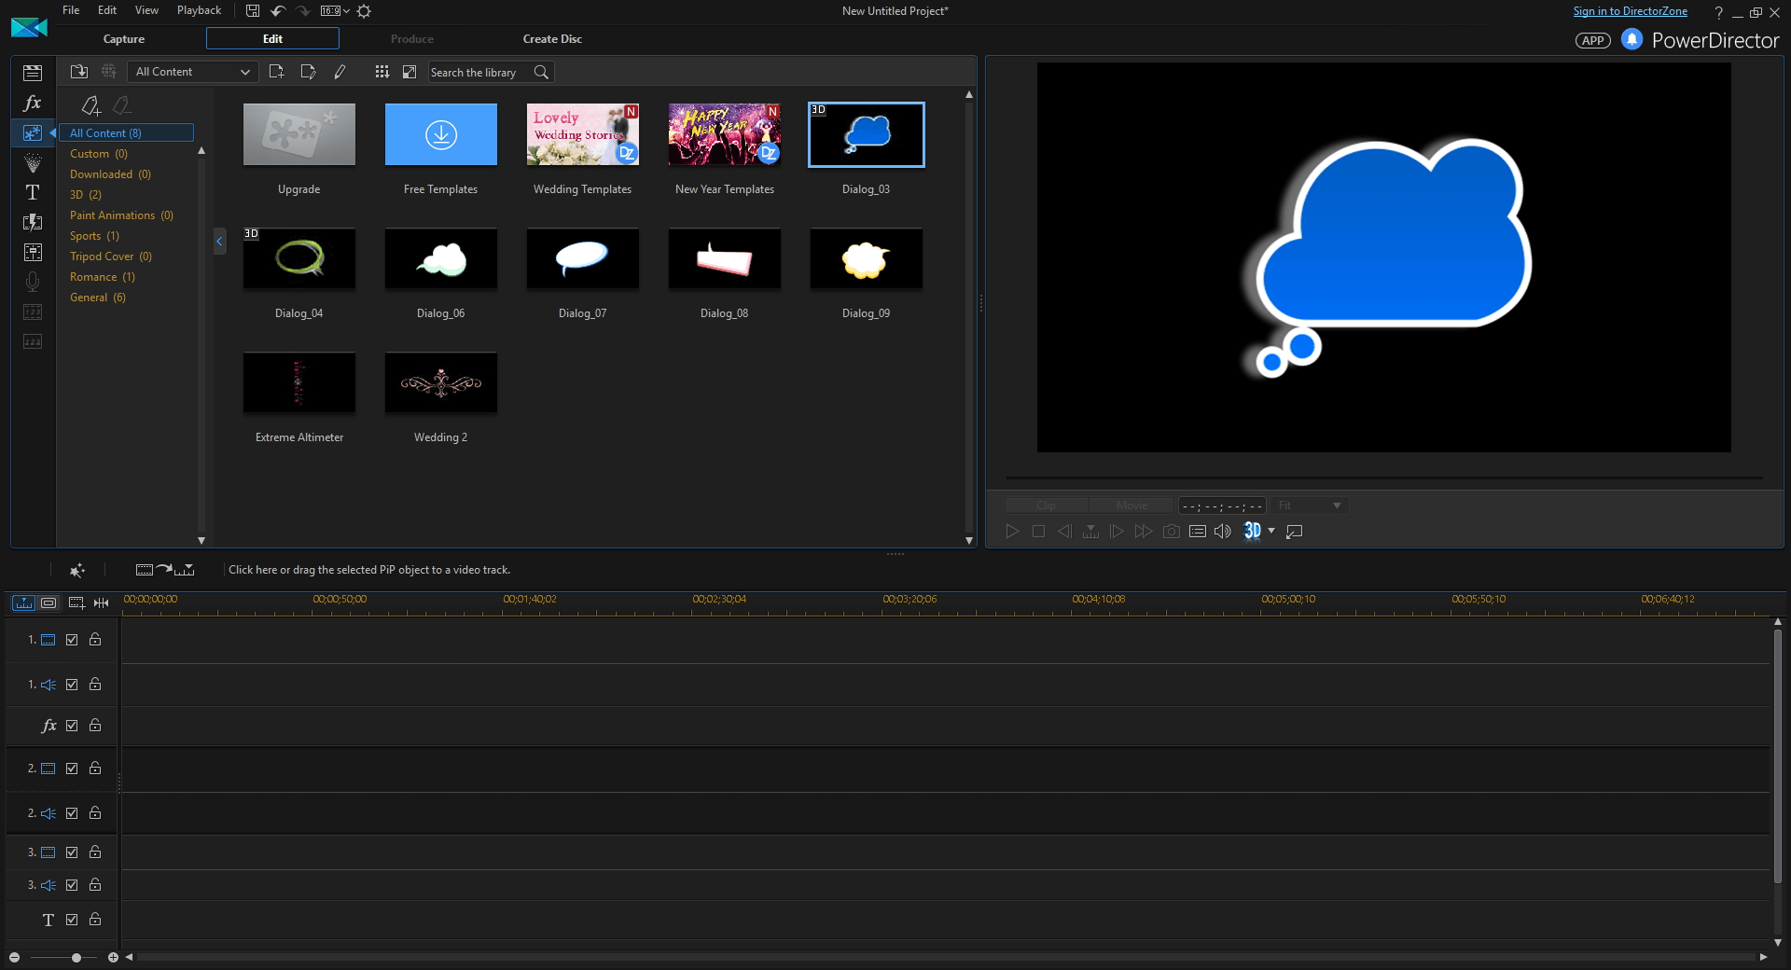1791x970 pixels.
Task: Open the Effect Room fx icon
Action: [x=33, y=103]
